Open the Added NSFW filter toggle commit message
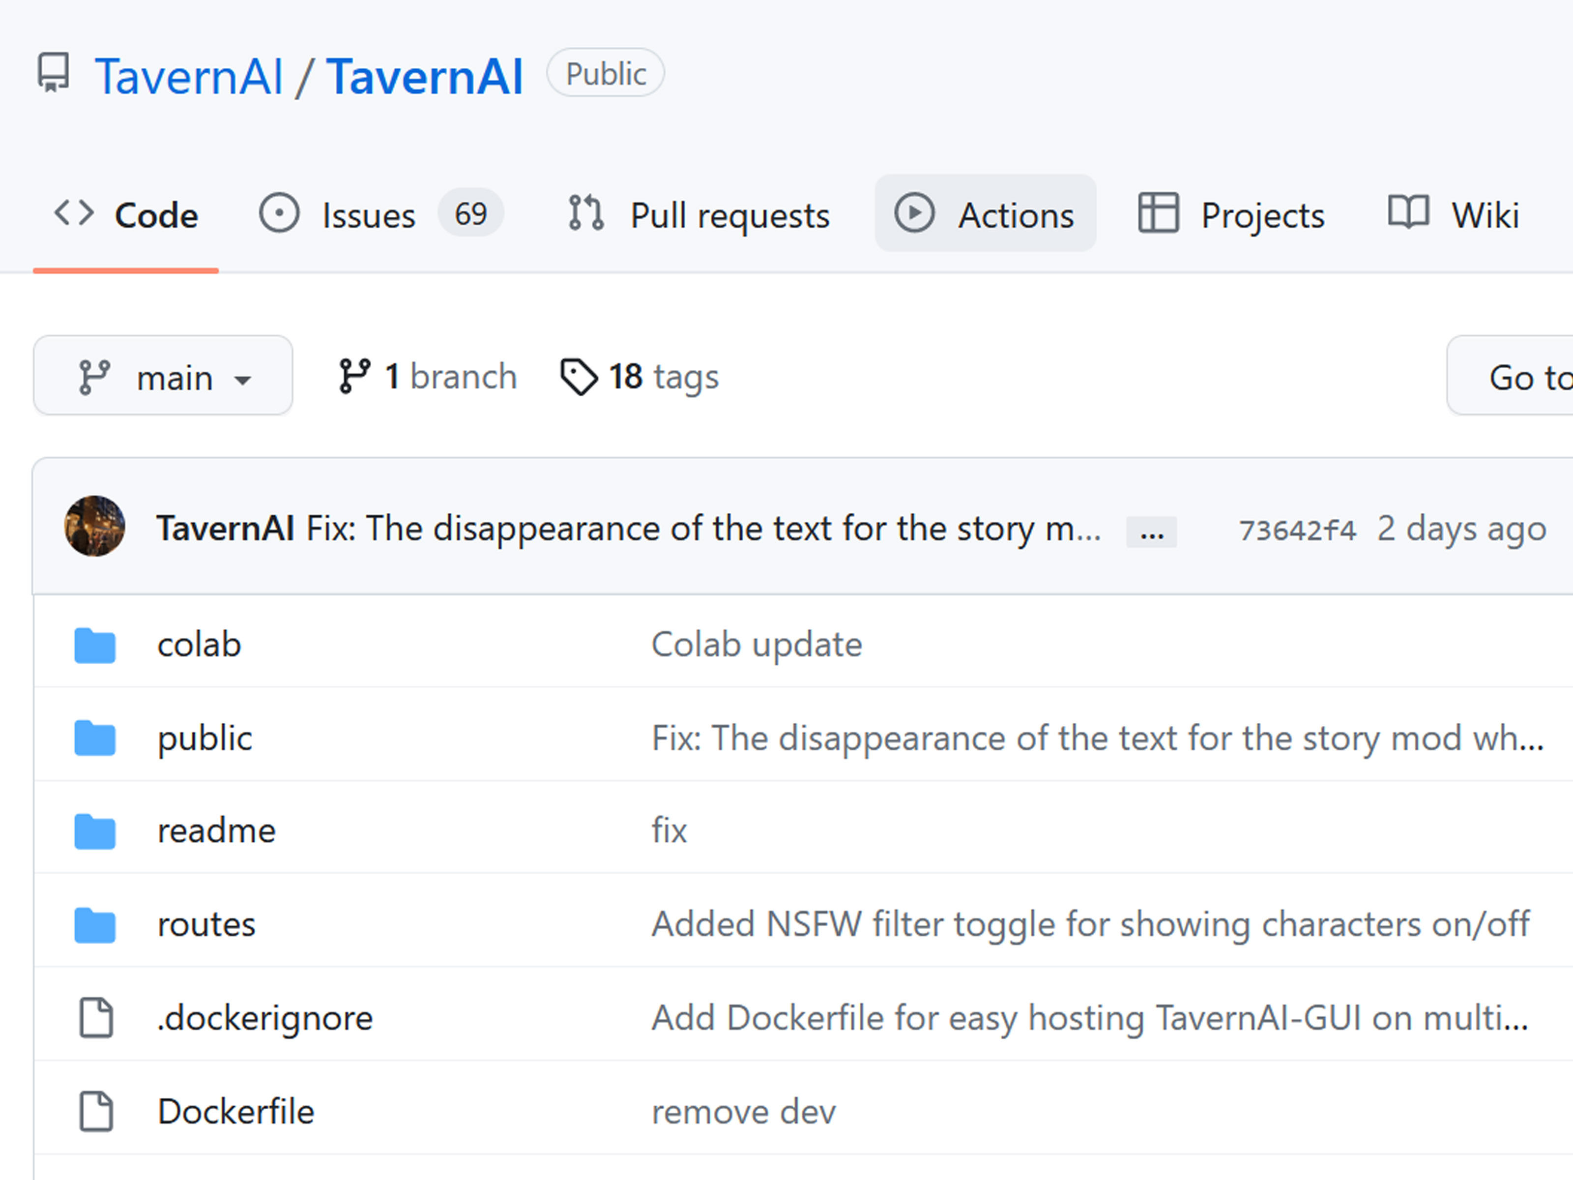The width and height of the screenshot is (1573, 1180). point(1091,925)
